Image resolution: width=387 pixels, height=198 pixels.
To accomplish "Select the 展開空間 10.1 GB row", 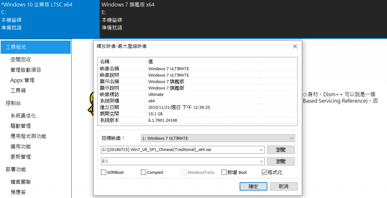I will [x=197, y=114].
